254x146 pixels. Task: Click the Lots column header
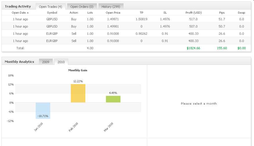(x=90, y=13)
